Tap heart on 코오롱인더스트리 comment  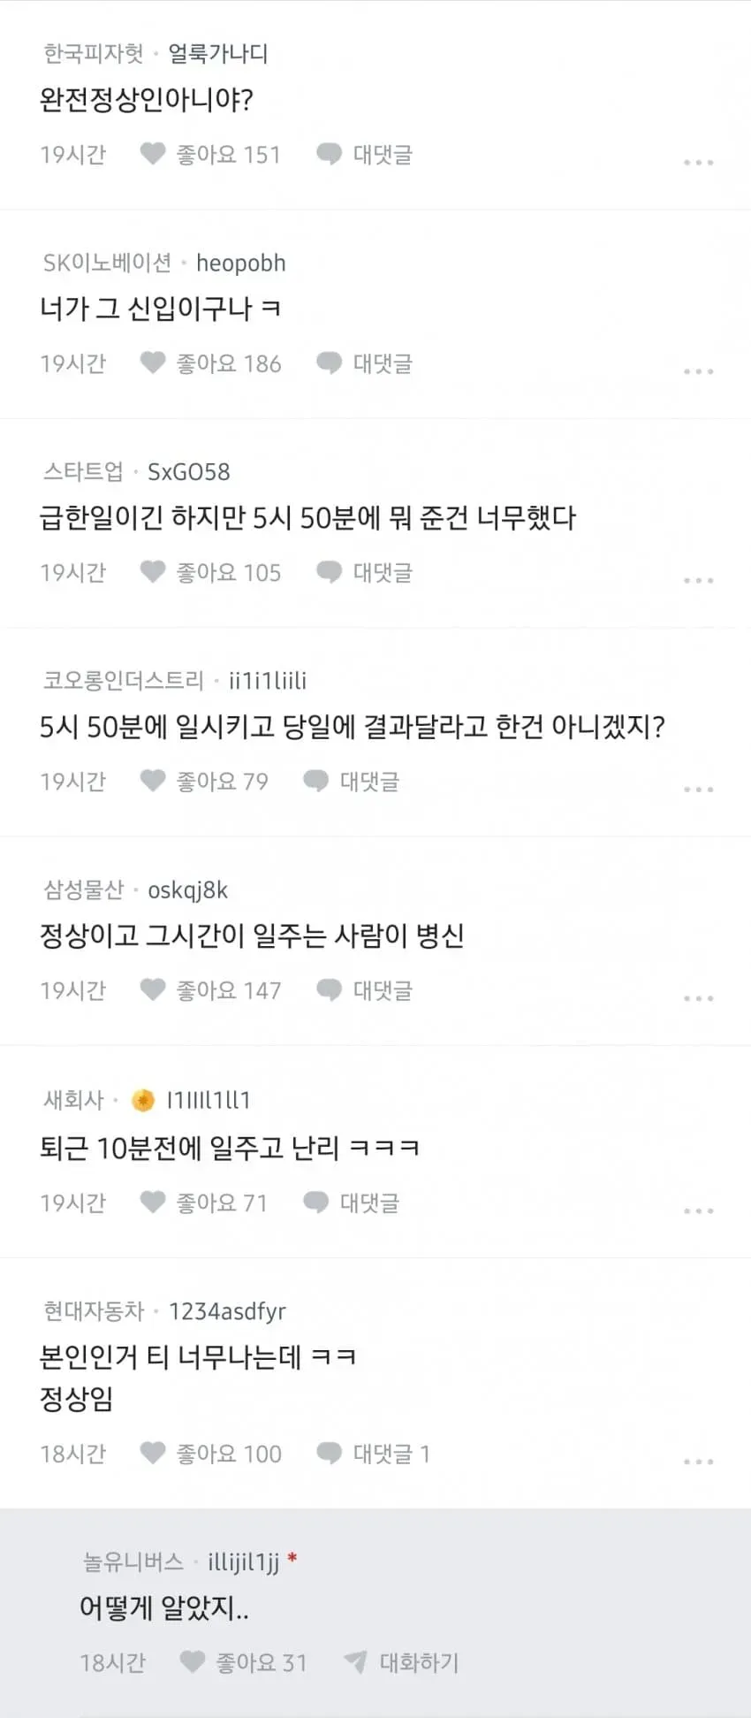[x=153, y=781]
